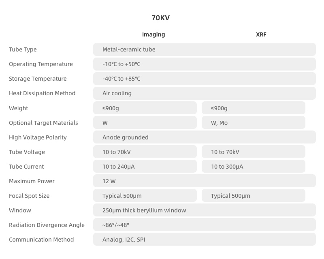Click the Operating Temperature row label
The height and width of the screenshot is (259, 324).
click(x=41, y=64)
